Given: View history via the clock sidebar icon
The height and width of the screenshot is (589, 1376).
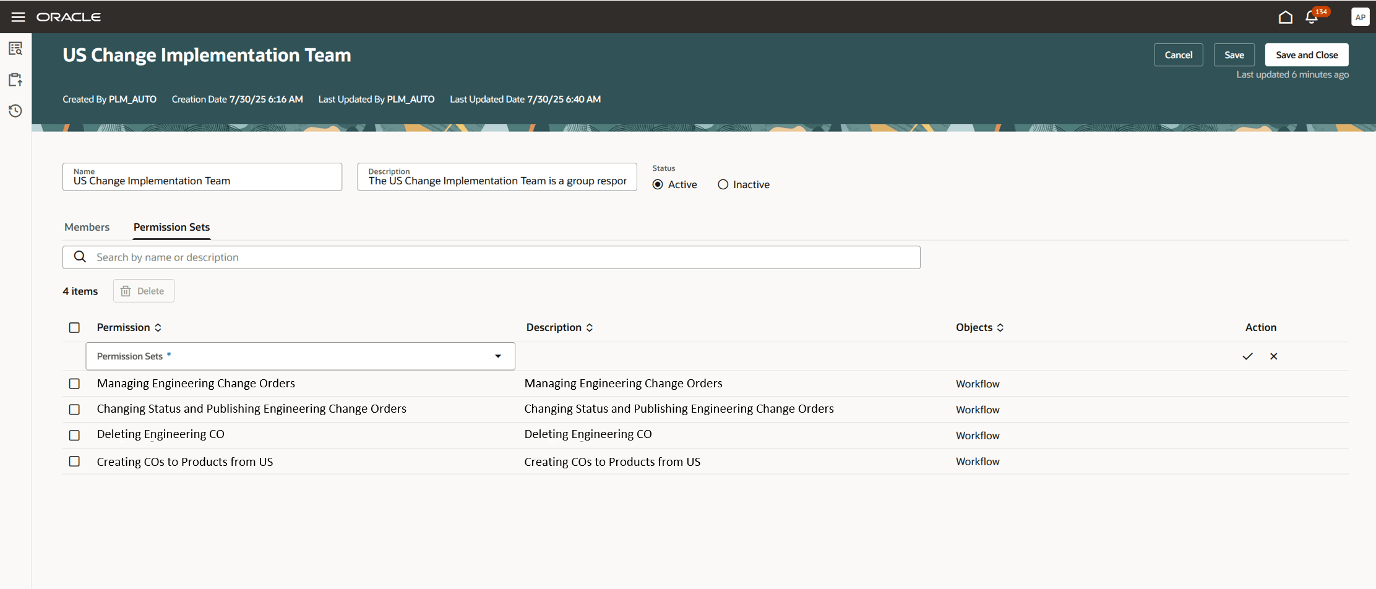Looking at the screenshot, I should (15, 111).
